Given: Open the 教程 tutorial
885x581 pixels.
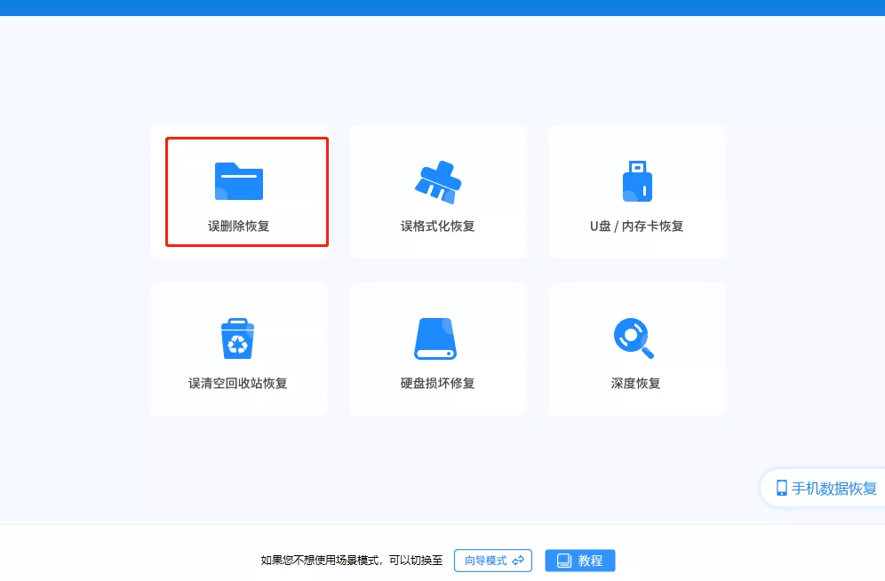Looking at the screenshot, I should [580, 561].
